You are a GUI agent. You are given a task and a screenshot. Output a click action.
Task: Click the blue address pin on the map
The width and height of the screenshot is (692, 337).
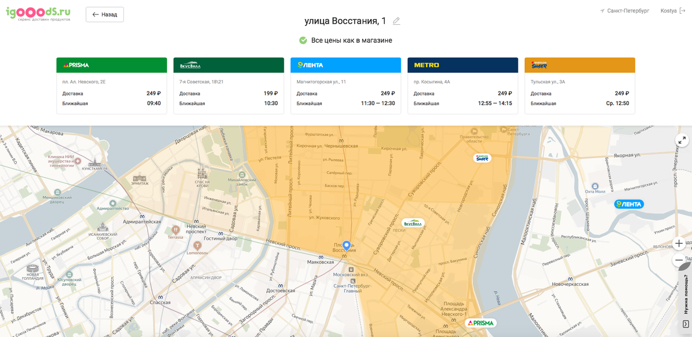pyautogui.click(x=346, y=246)
